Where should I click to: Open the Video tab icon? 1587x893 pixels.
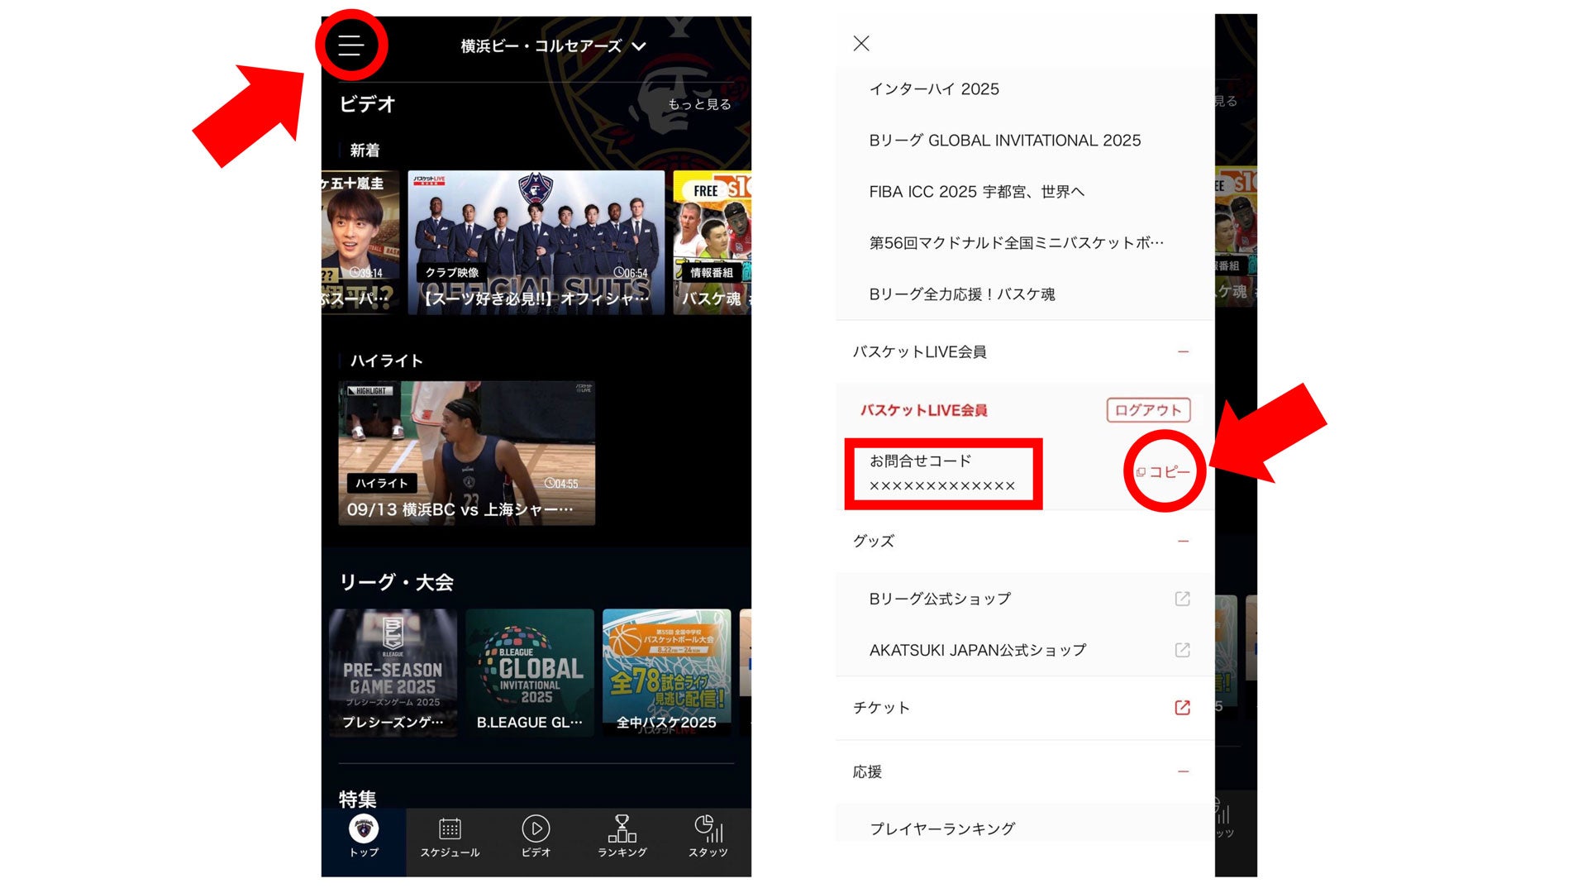pos(536,829)
